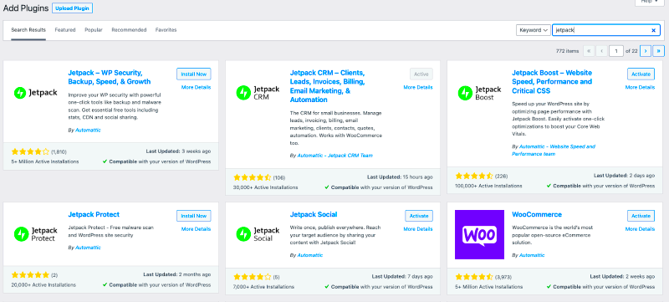
Task: Open the Popular plugins tab
Action: [x=94, y=30]
